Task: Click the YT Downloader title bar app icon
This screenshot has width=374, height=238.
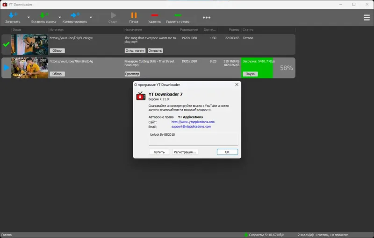Action: tap(5, 4)
